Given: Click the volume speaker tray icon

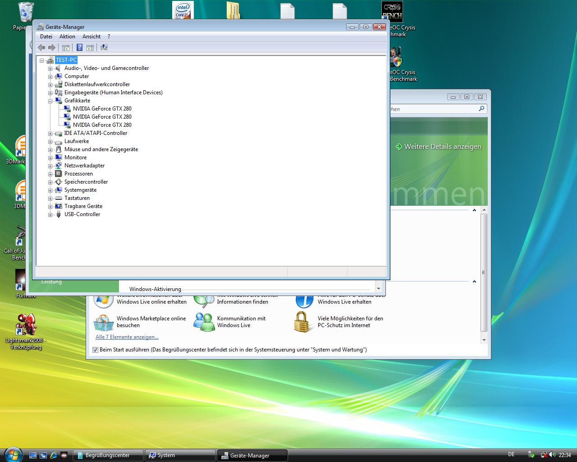Looking at the screenshot, I should coord(552,455).
